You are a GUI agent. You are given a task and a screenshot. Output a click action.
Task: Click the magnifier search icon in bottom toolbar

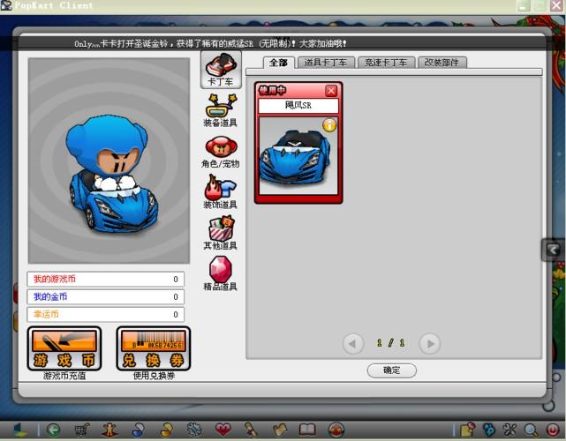point(531,430)
